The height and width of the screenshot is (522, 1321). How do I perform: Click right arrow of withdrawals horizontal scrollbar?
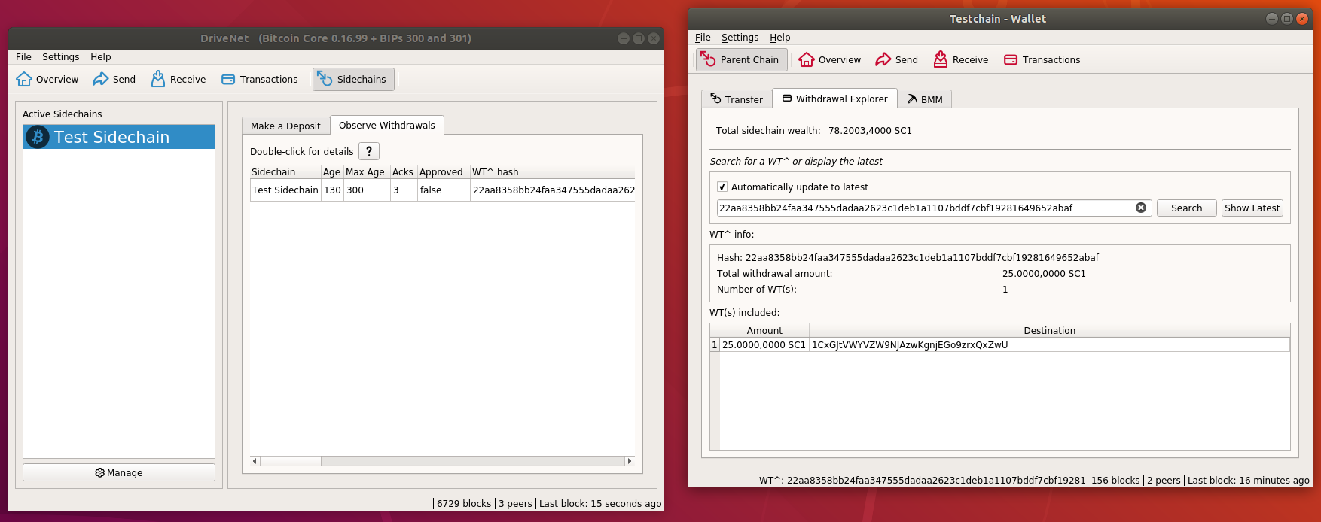pos(630,461)
